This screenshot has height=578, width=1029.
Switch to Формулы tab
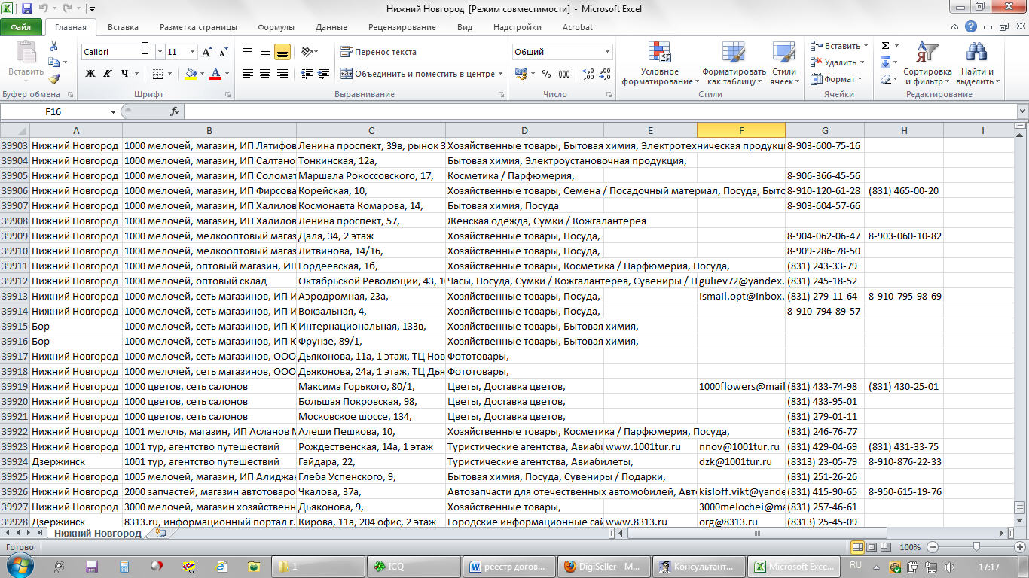pyautogui.click(x=276, y=27)
